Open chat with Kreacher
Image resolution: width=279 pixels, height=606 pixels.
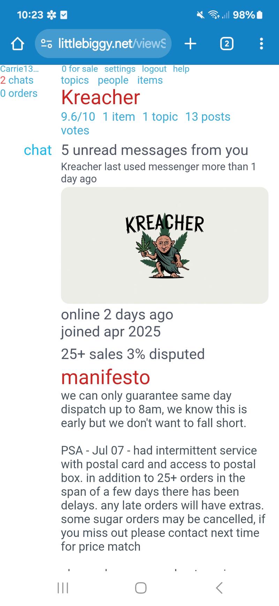click(x=38, y=150)
